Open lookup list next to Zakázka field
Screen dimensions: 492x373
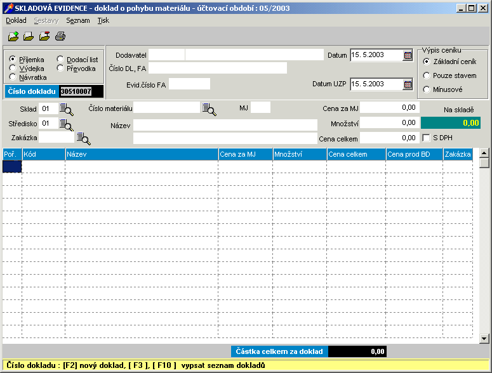point(83,138)
